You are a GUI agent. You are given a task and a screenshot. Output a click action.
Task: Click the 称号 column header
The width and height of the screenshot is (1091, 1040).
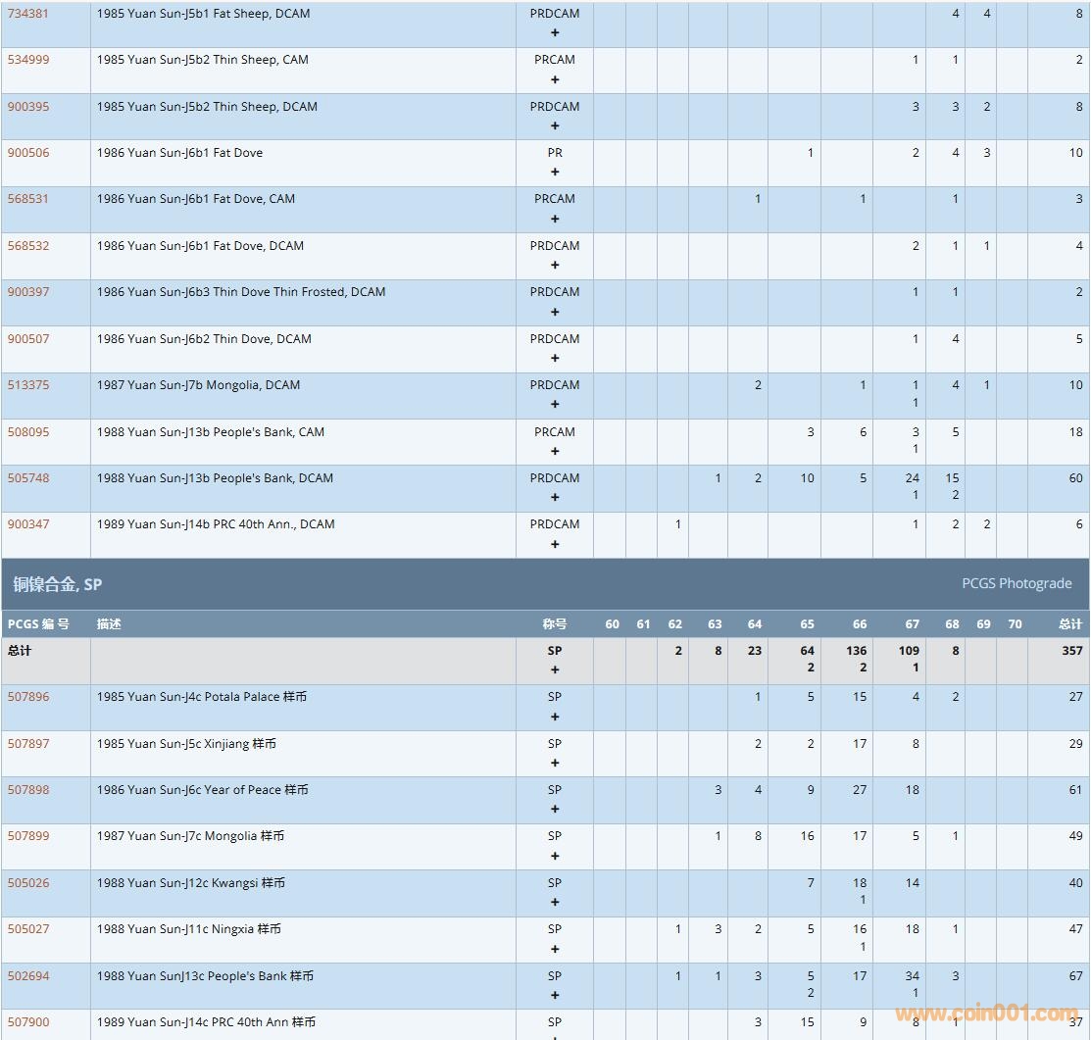[555, 624]
